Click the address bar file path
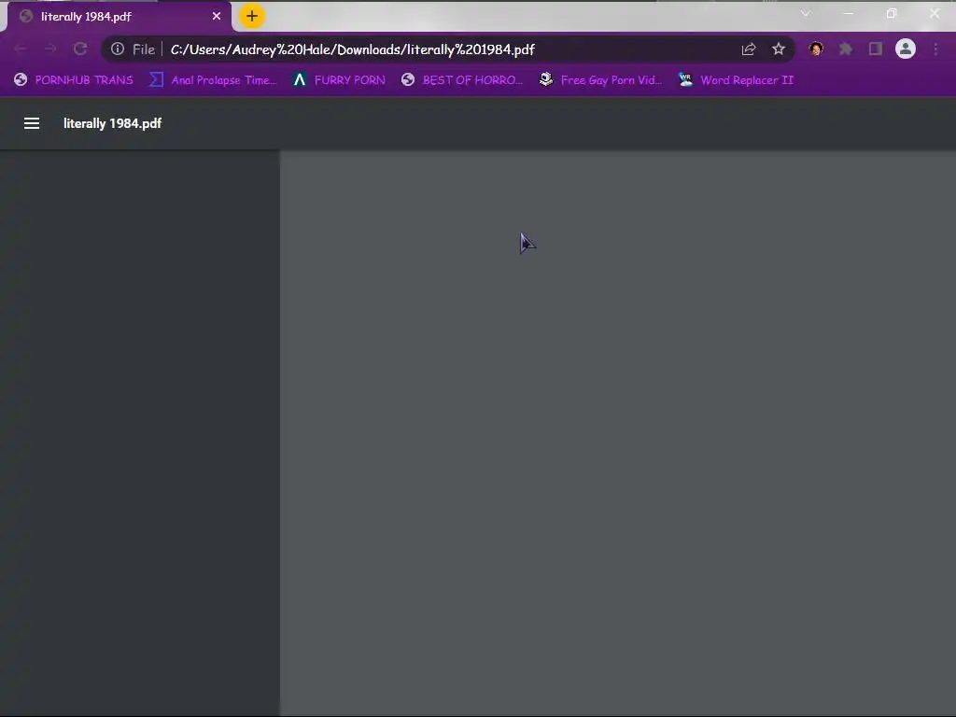This screenshot has width=956, height=717. click(352, 49)
